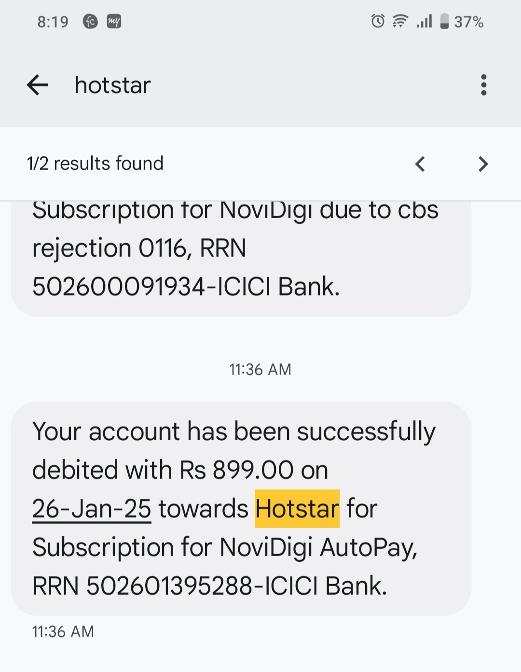This screenshot has height=672, width=521.
Task: Tap the Wi-Fi status icon
Action: point(400,21)
